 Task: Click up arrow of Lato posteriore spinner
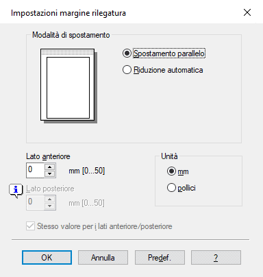click(x=50, y=200)
